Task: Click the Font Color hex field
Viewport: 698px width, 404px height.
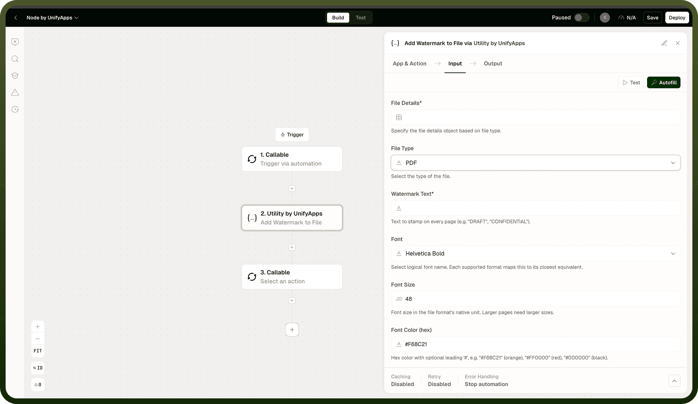Action: tap(535, 344)
